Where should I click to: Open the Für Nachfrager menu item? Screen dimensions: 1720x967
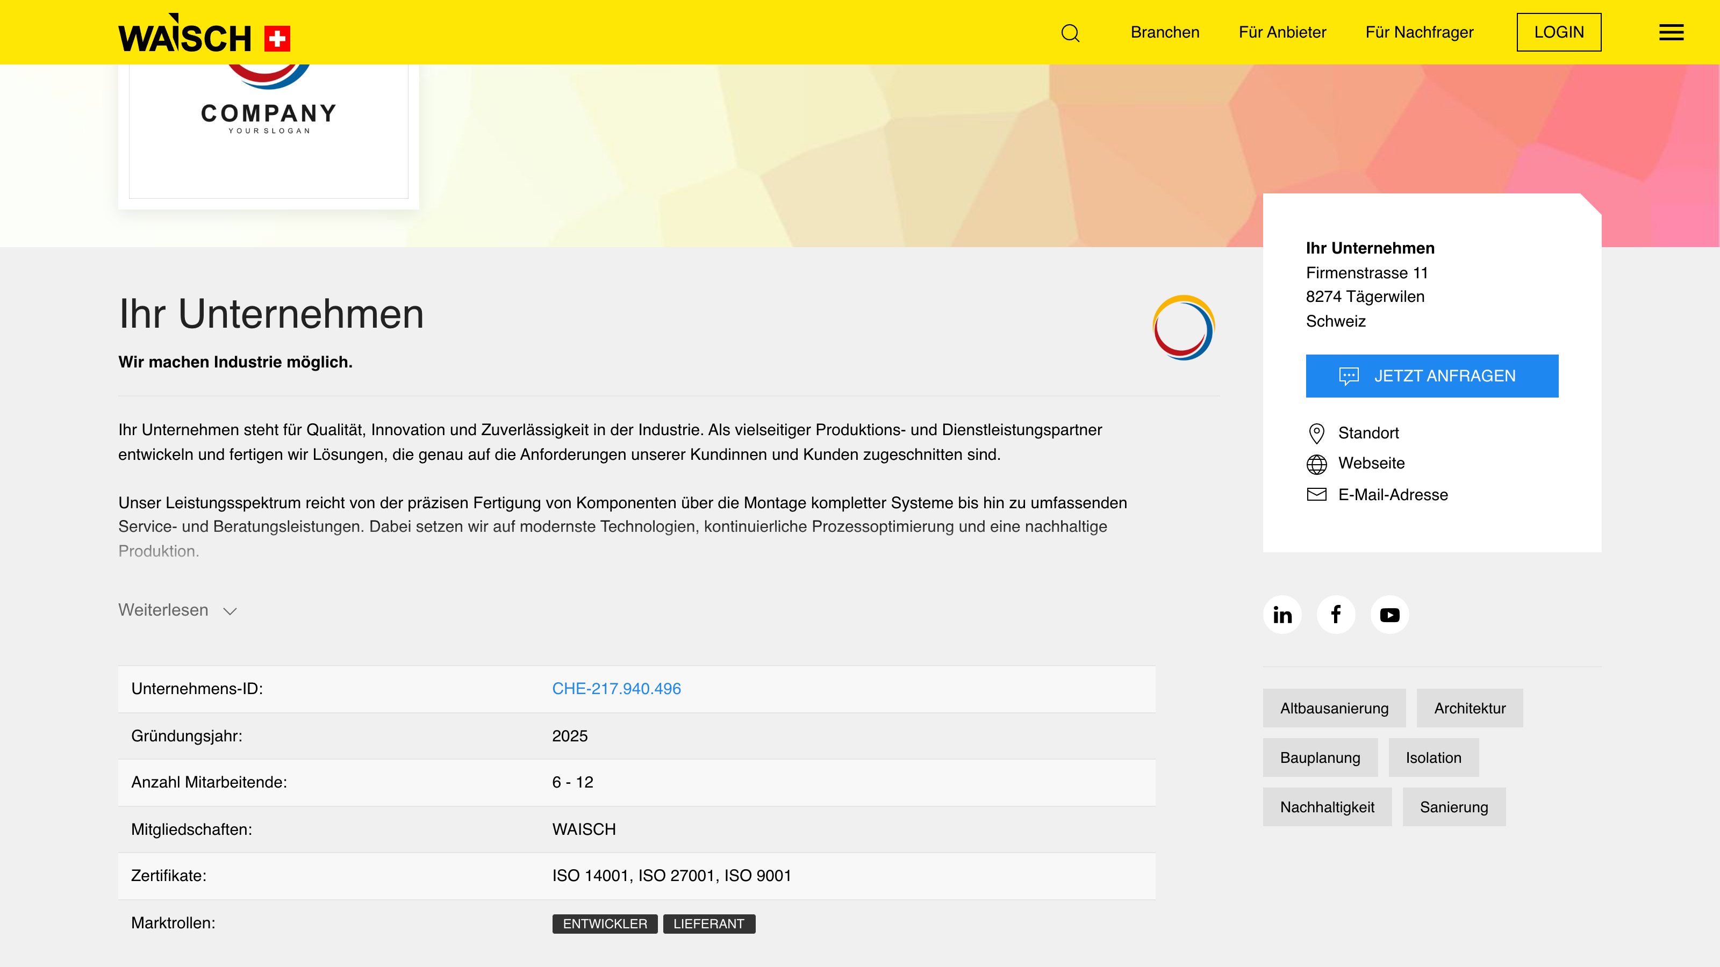point(1419,32)
